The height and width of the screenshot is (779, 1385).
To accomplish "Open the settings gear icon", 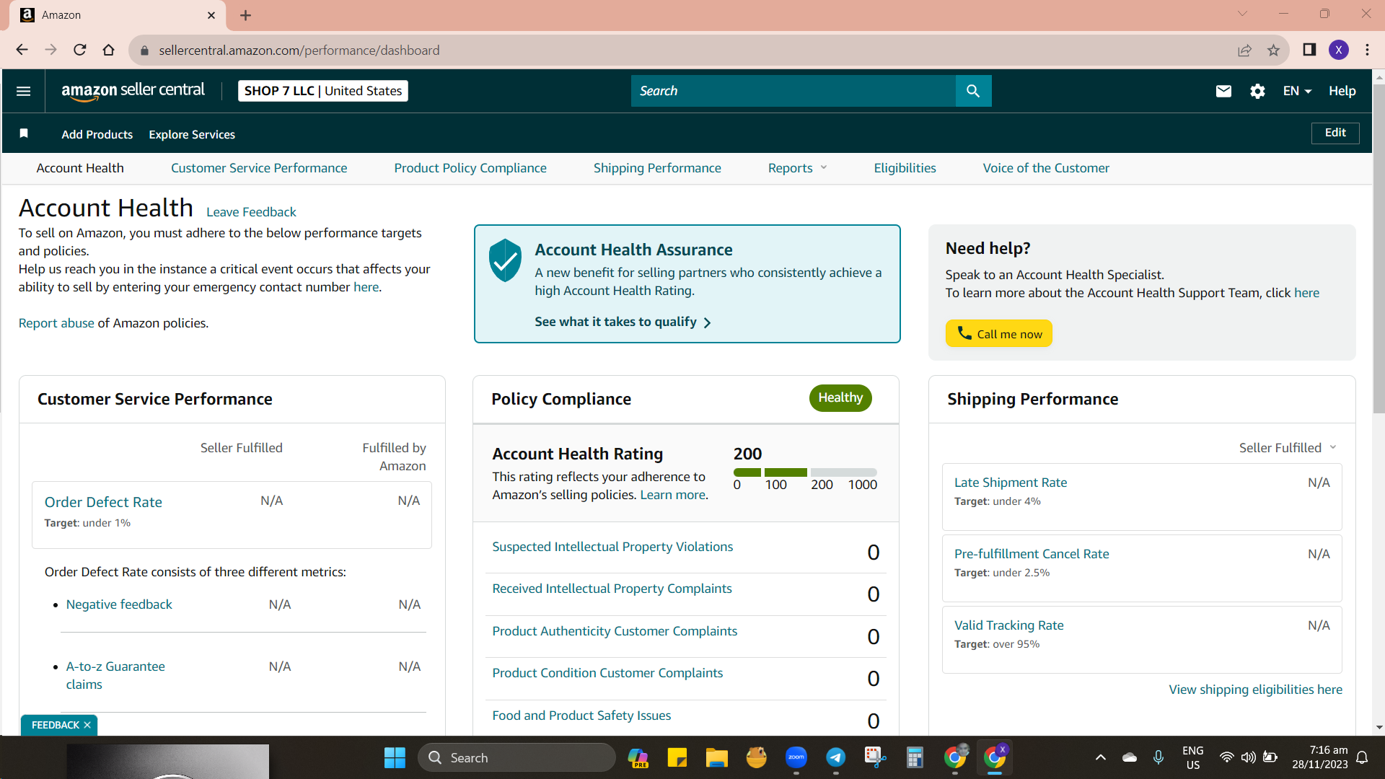I will [1257, 91].
